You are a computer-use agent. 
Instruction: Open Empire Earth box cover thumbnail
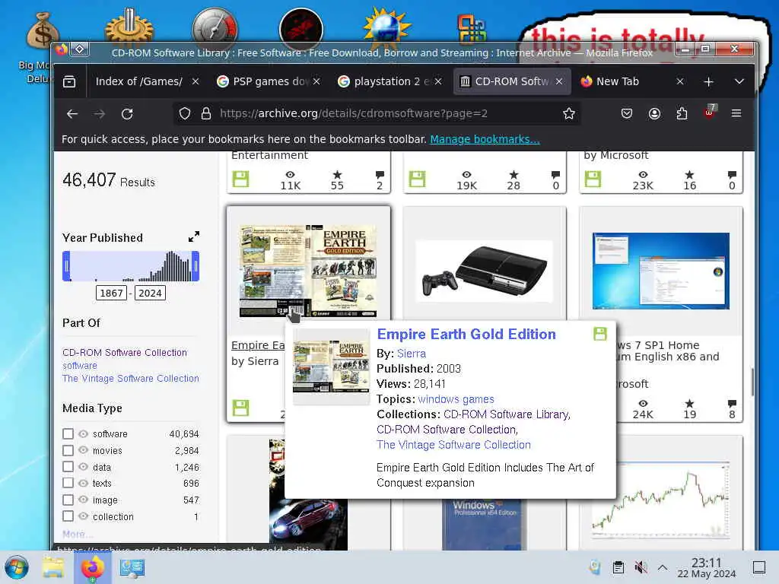308,271
